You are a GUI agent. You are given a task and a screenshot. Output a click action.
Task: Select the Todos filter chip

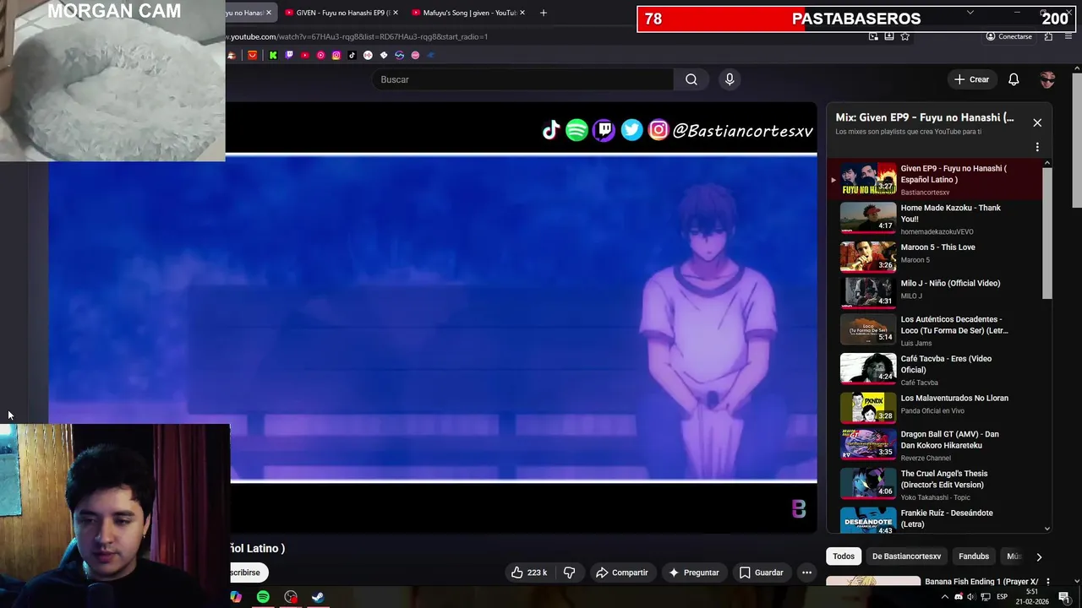844,556
